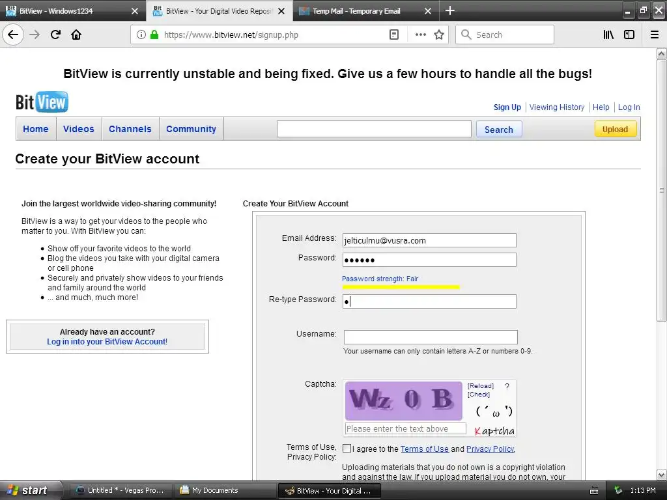Open the Help link
Viewport: 667px width, 500px height.
601,107
